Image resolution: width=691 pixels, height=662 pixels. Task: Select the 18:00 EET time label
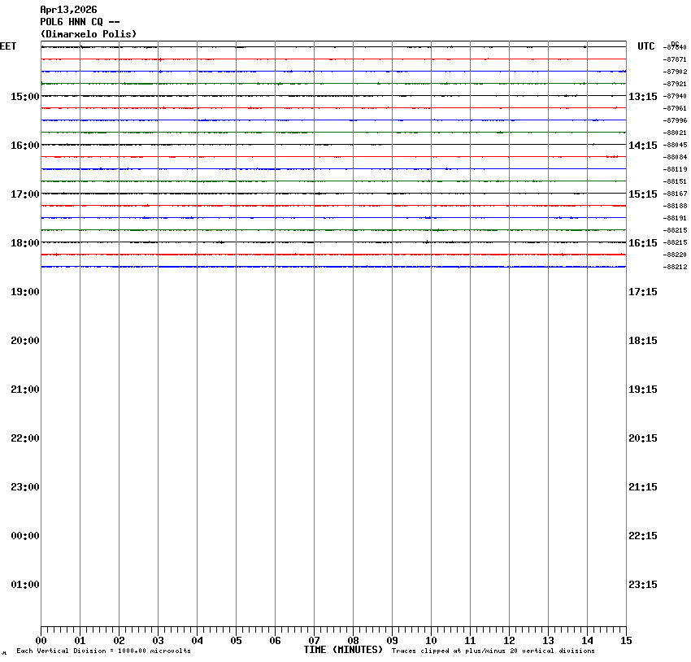[24, 243]
